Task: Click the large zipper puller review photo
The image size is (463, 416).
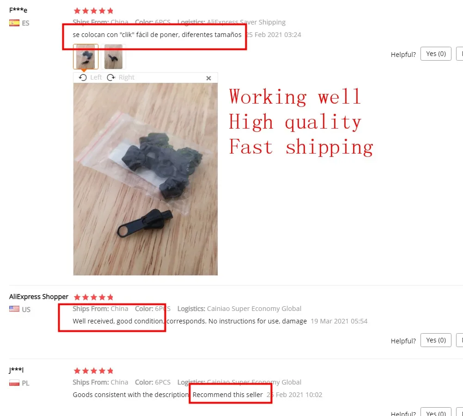Action: pos(145,179)
